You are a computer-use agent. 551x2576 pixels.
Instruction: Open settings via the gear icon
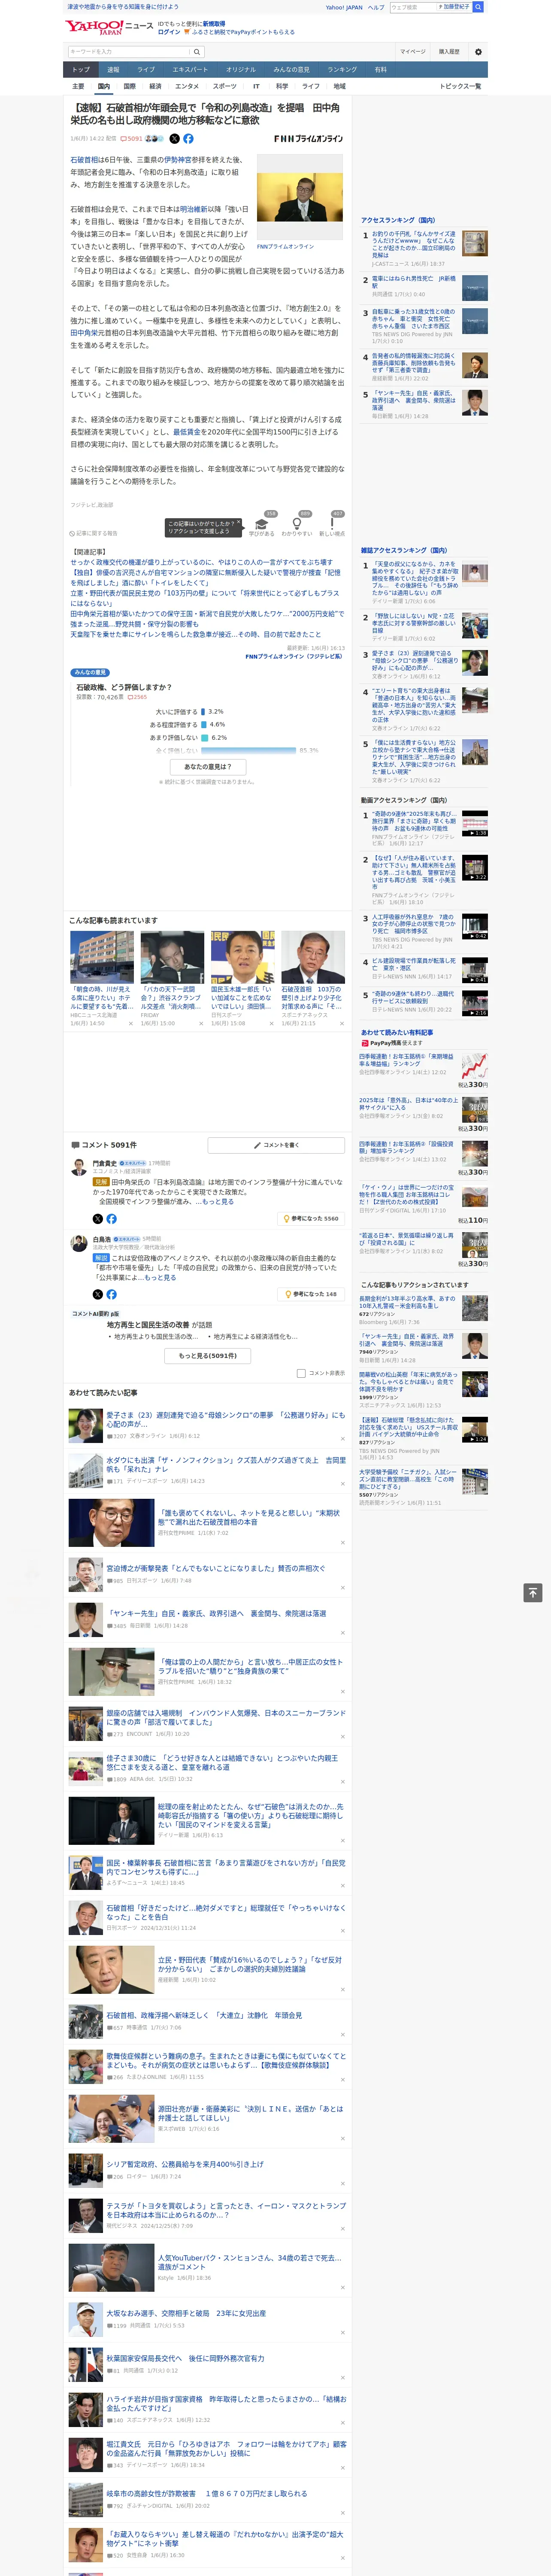[x=478, y=51]
